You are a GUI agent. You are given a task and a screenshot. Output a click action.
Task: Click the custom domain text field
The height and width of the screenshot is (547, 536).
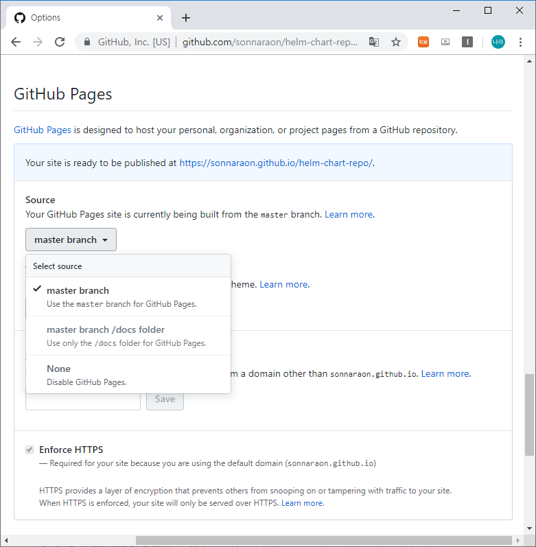pyautogui.click(x=83, y=402)
